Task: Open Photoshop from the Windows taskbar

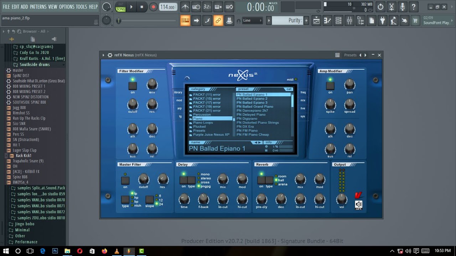Action: coord(55,251)
